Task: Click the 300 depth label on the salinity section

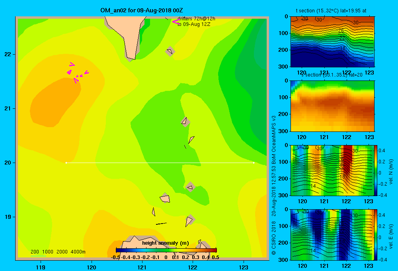Action: (284, 131)
